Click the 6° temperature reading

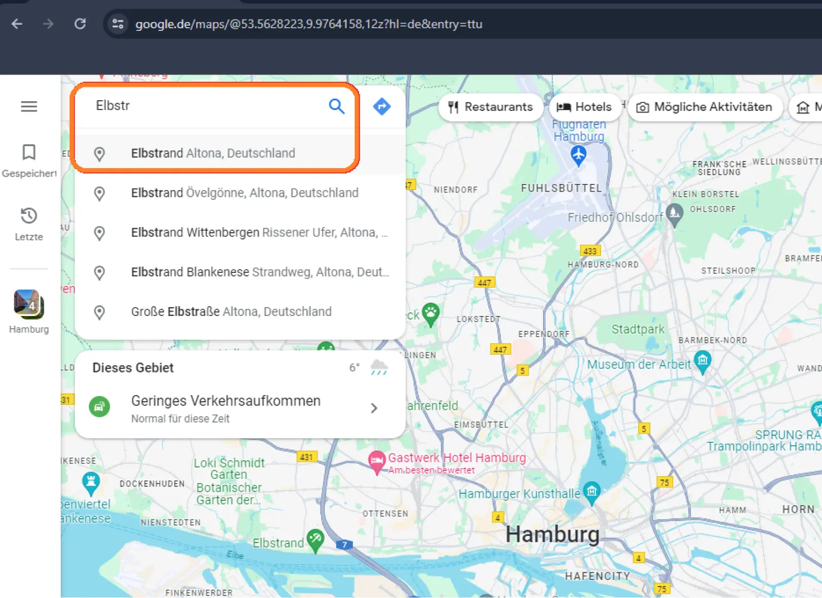tap(354, 367)
